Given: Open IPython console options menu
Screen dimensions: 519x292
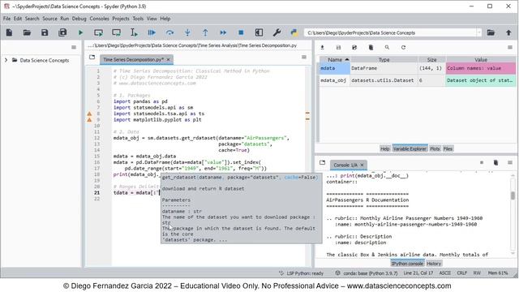Looking at the screenshot, I should click(x=510, y=162).
